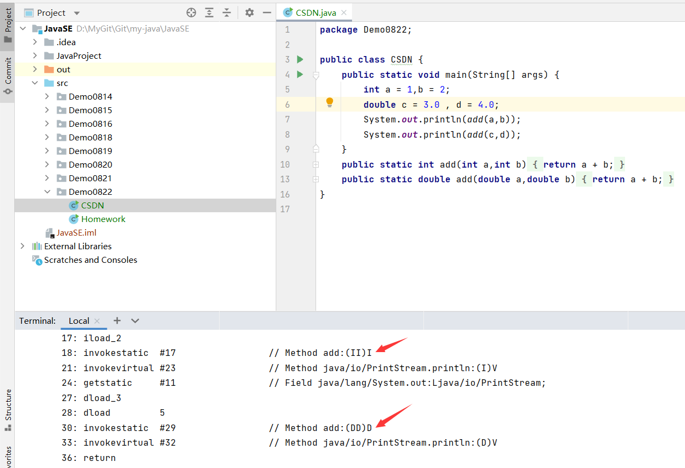685x468 pixels.
Task: Unfold the int add method on line 10
Action: point(316,164)
